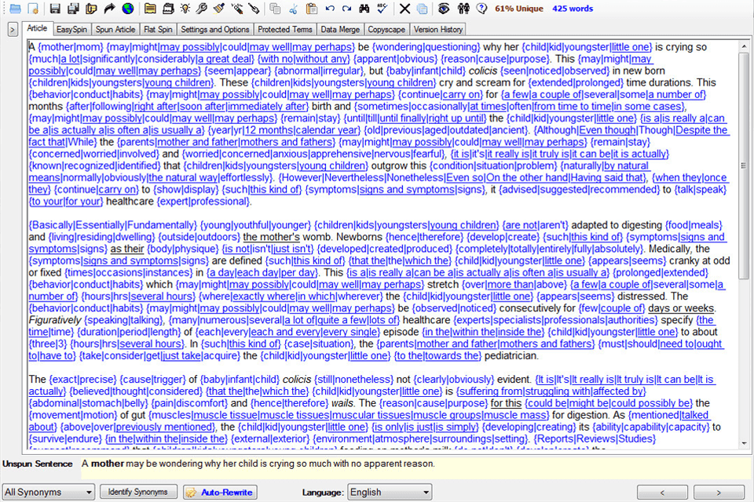Screen dimensions: 754x502
Task: Click the stacked files icon next to save all
Action: (91, 8)
